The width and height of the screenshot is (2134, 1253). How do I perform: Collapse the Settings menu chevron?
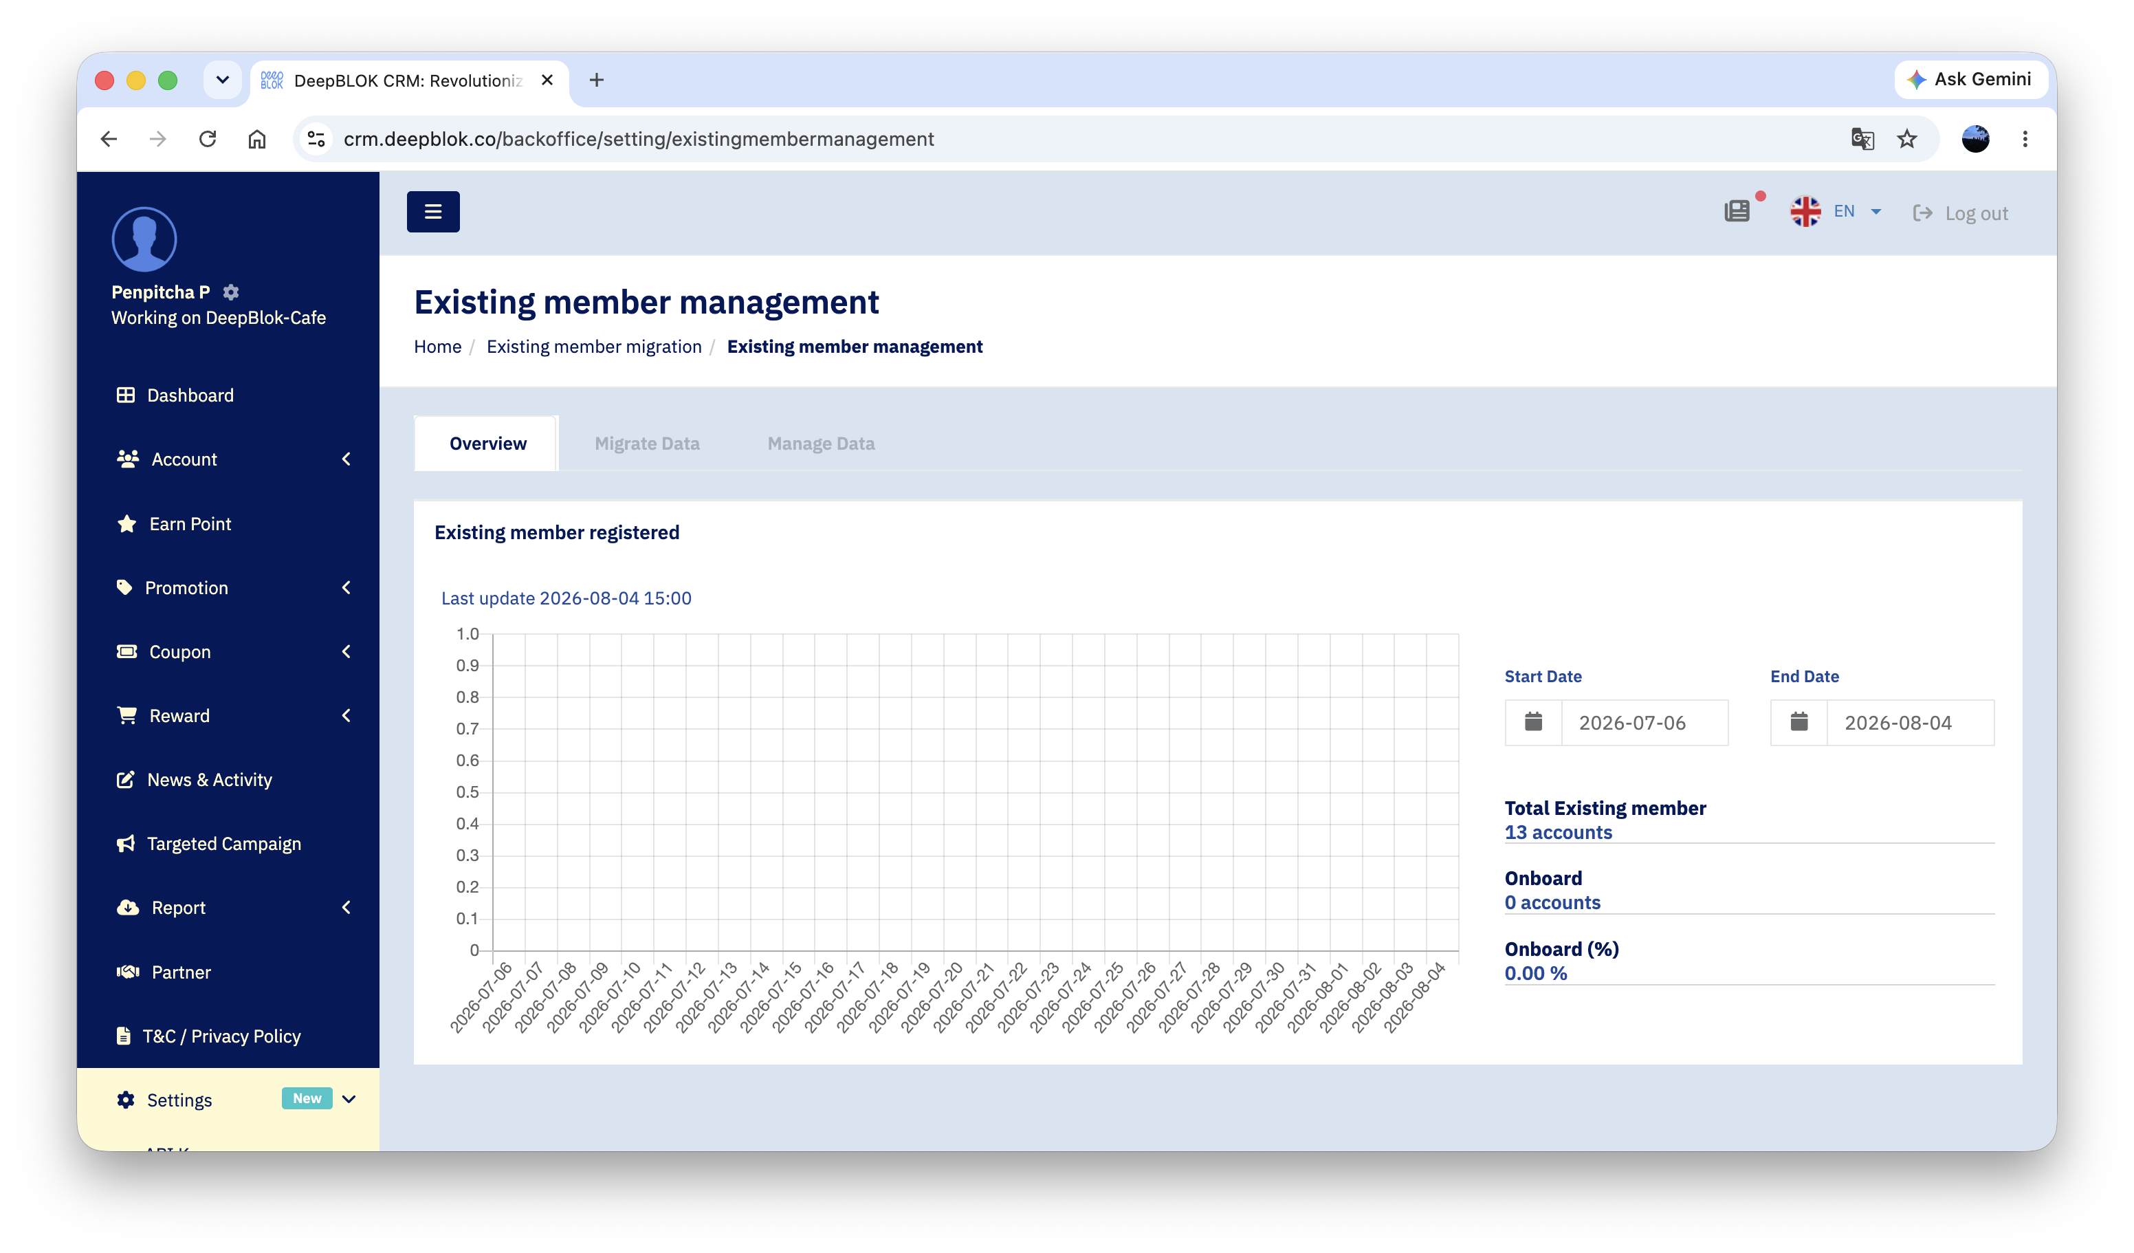(349, 1099)
